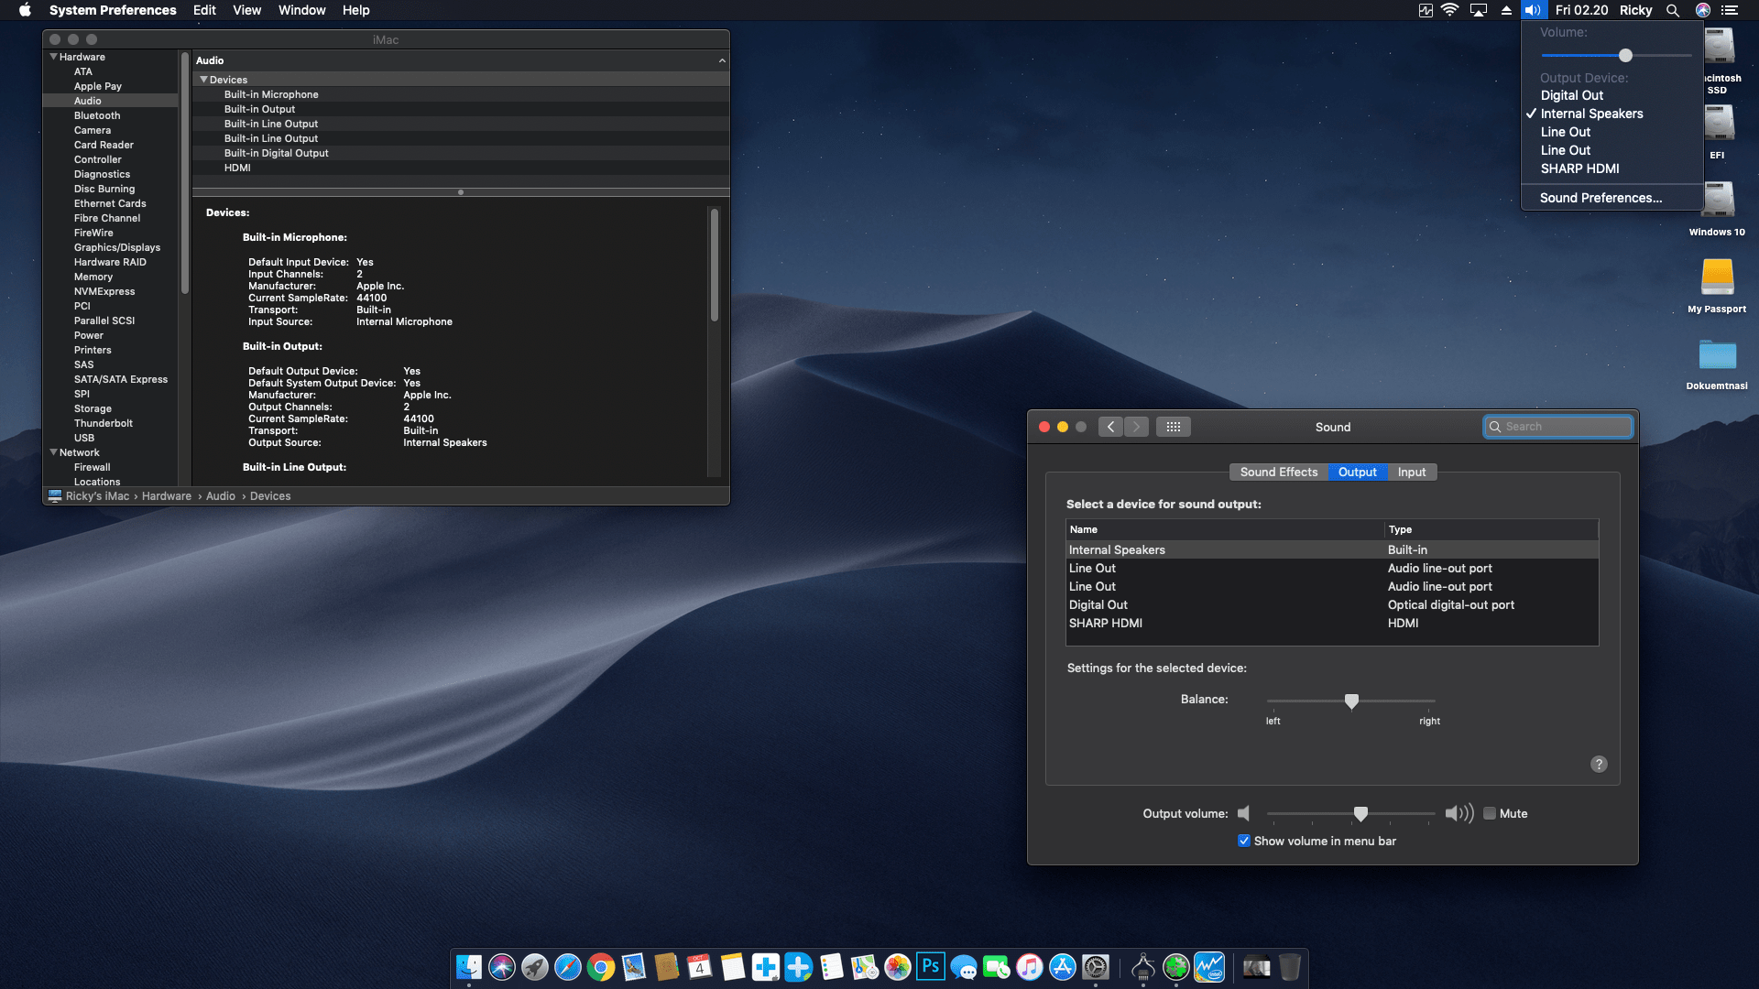Open the Notes app in Dock
1759x989 pixels.
(x=733, y=967)
